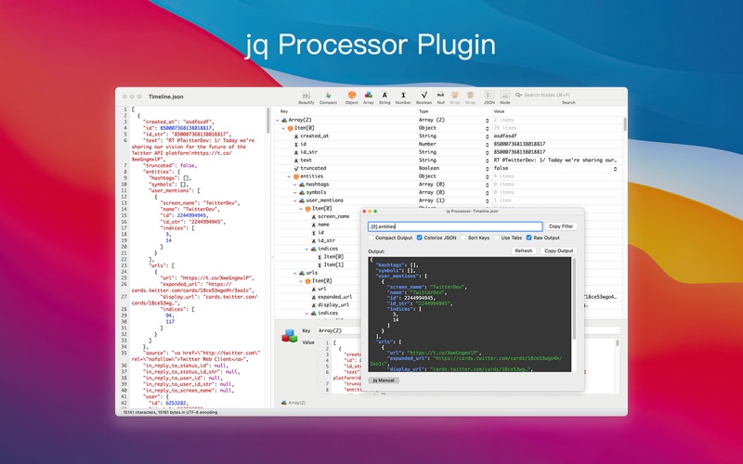Click the tree view vertical scrollbar
This screenshot has height=464, width=743.
pyautogui.click(x=625, y=124)
